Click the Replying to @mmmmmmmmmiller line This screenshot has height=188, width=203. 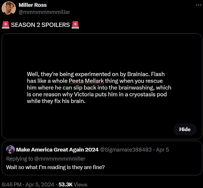46,159
